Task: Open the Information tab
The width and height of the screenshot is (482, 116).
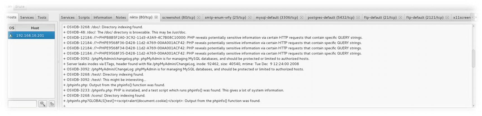Action: pos(103,17)
